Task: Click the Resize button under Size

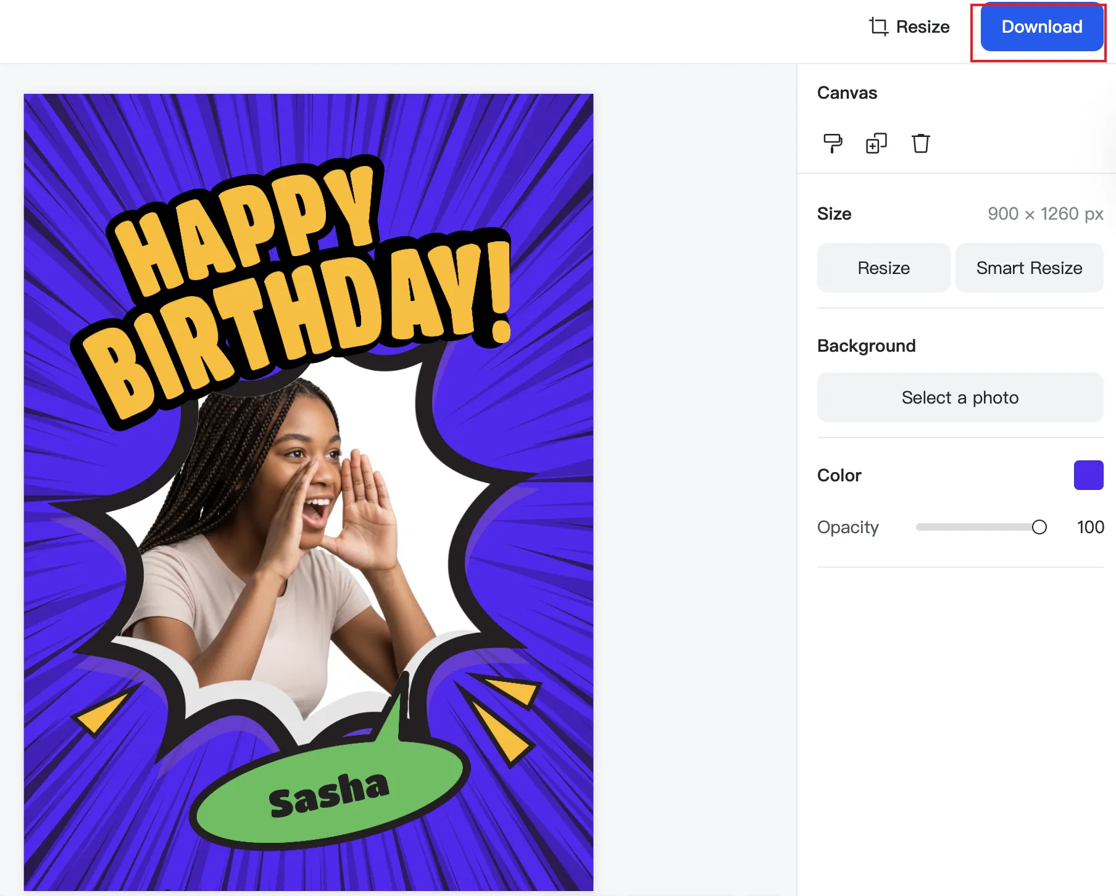Action: (883, 267)
